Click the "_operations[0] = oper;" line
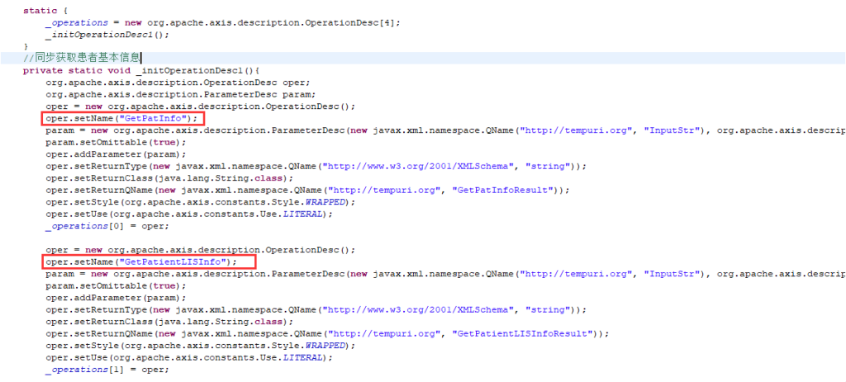 click(107, 226)
